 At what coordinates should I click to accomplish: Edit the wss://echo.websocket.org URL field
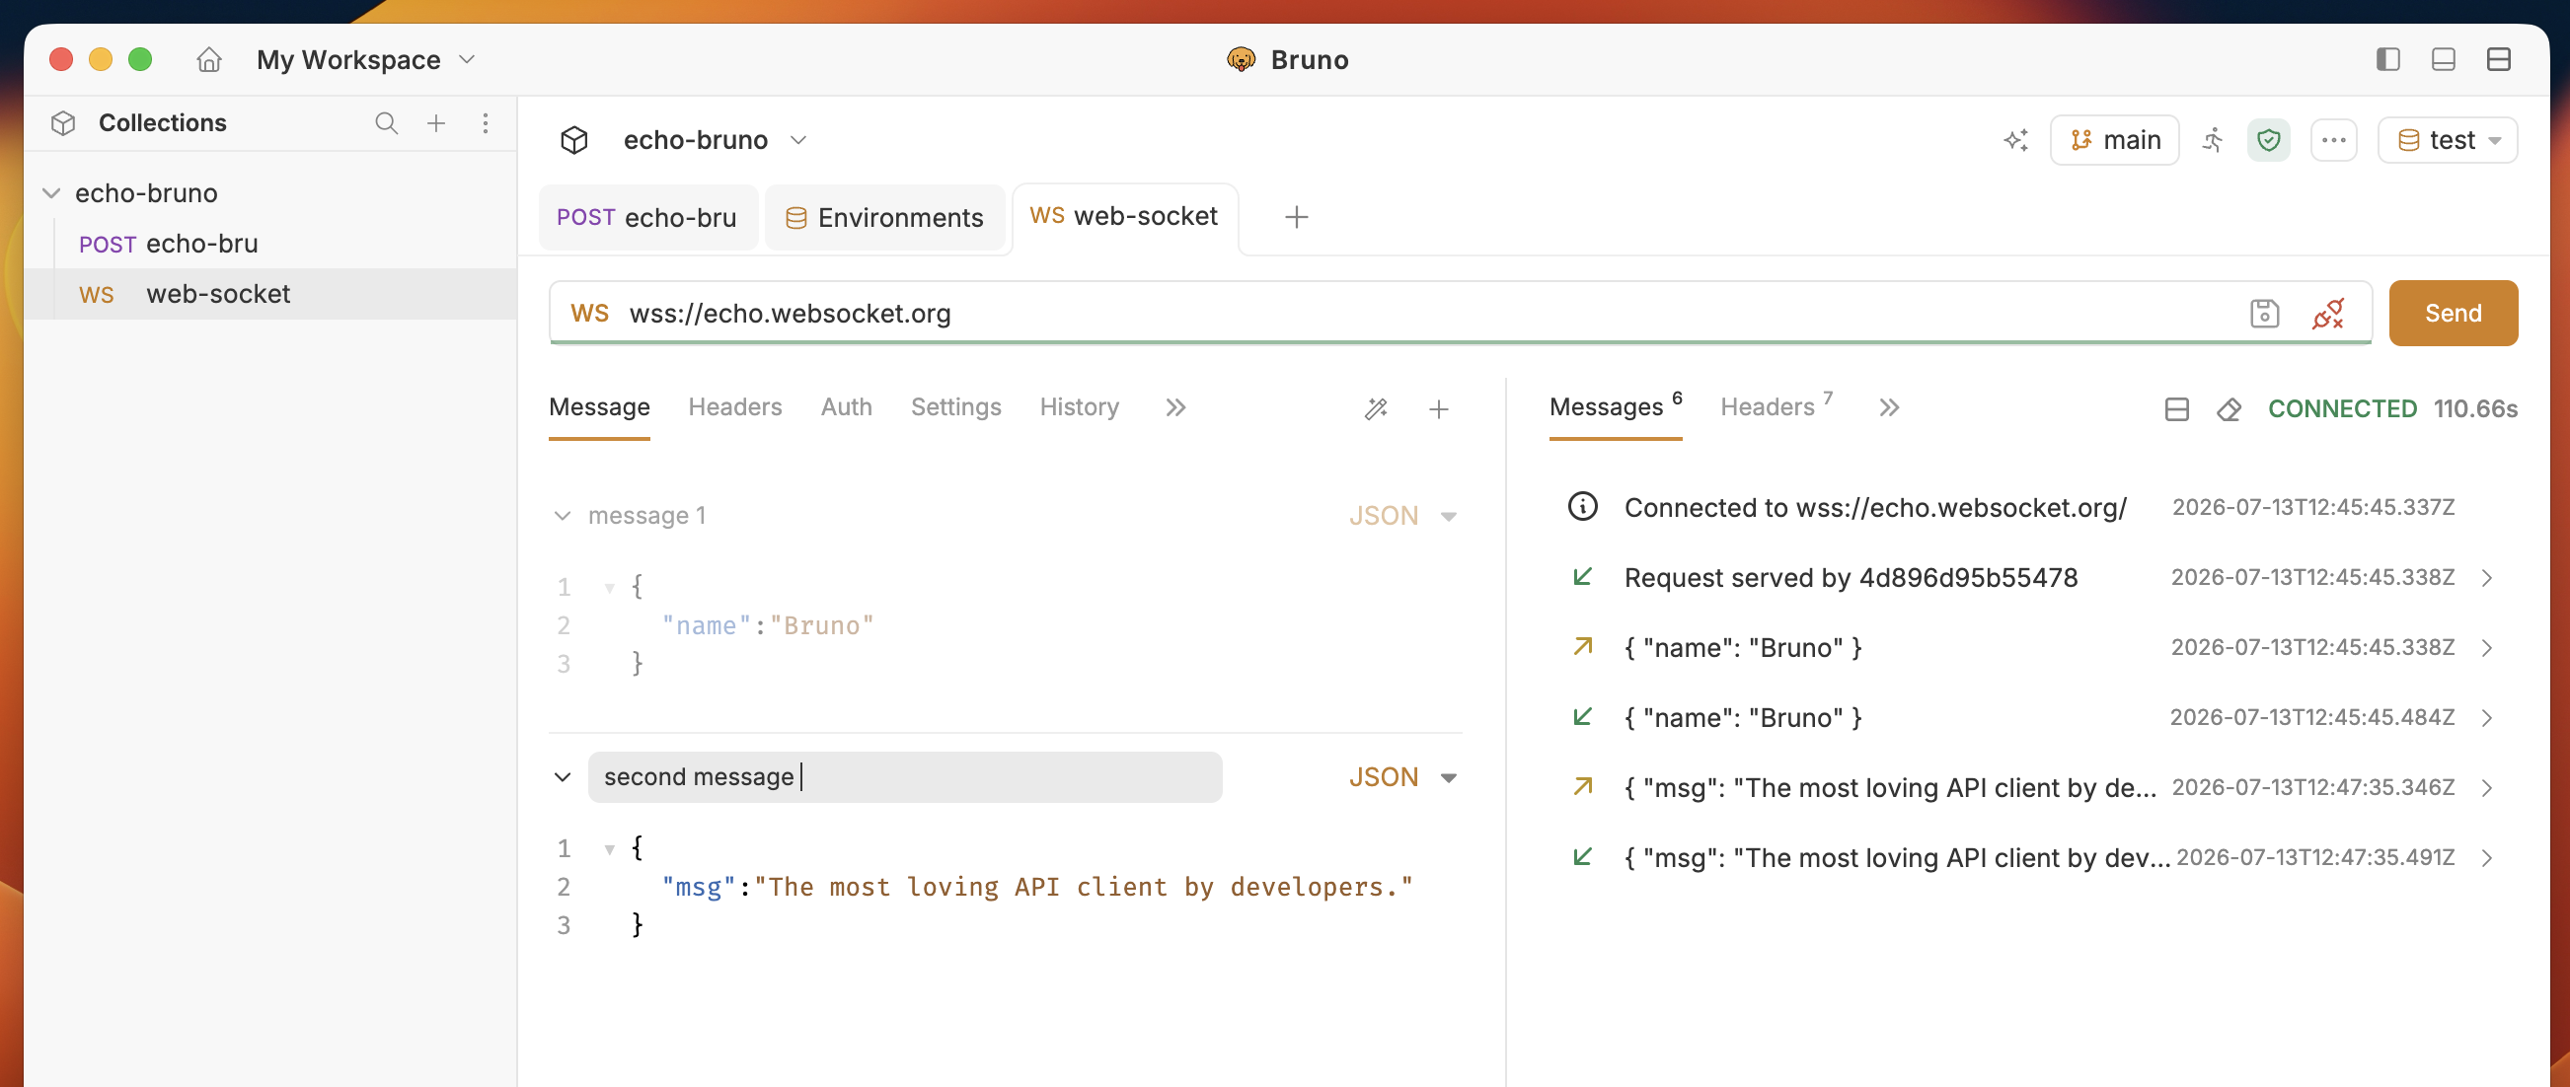click(1427, 313)
